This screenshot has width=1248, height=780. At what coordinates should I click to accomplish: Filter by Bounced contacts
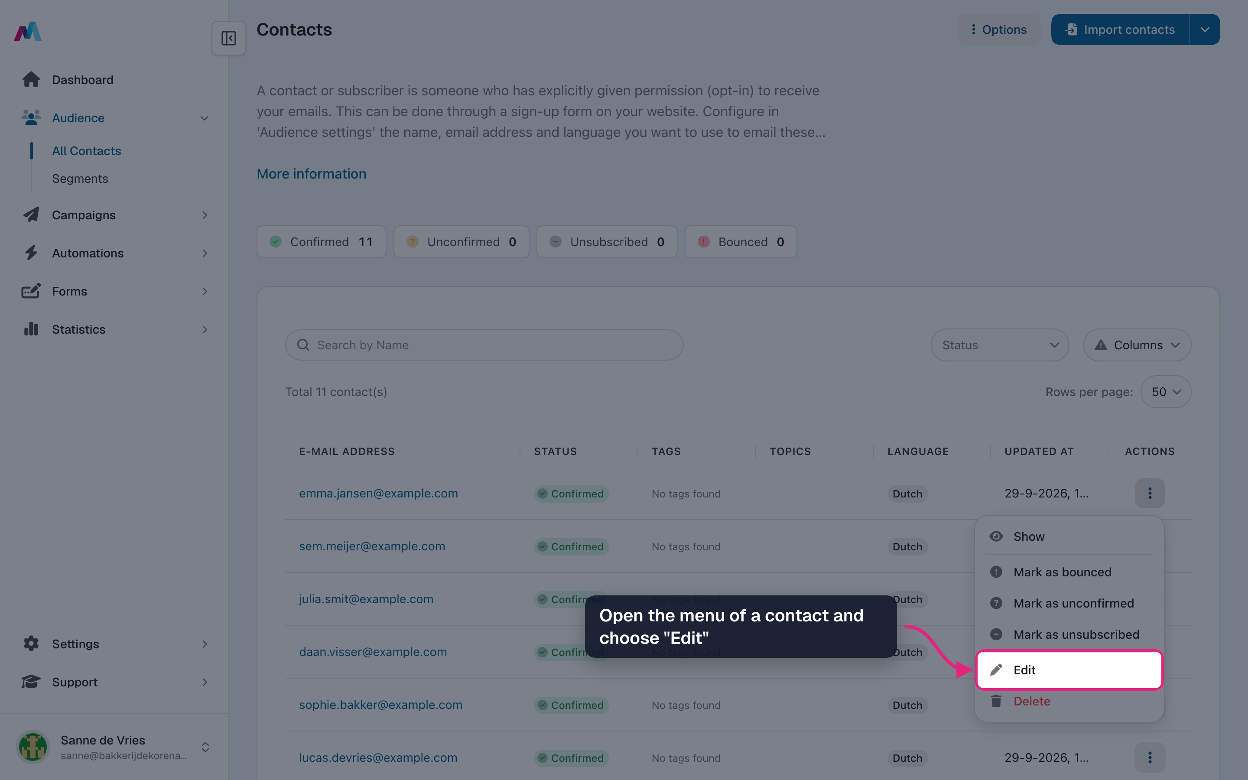pyautogui.click(x=741, y=241)
